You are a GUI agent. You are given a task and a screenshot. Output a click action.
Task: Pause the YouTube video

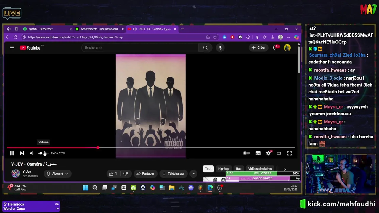pyautogui.click(x=12, y=153)
